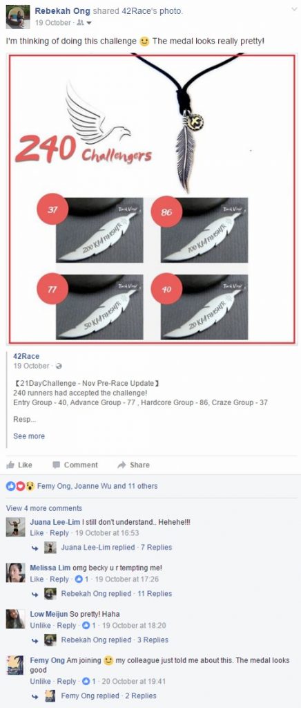Image resolution: width=301 pixels, height=708 pixels.
Task: Open post options chevron at top right corner
Action: (294, 10)
